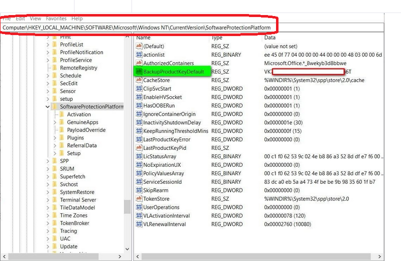Image resolution: width=401 pixels, height=261 pixels.
Task: Click the VLRenewalInterval DWORD icon
Action: [139, 223]
